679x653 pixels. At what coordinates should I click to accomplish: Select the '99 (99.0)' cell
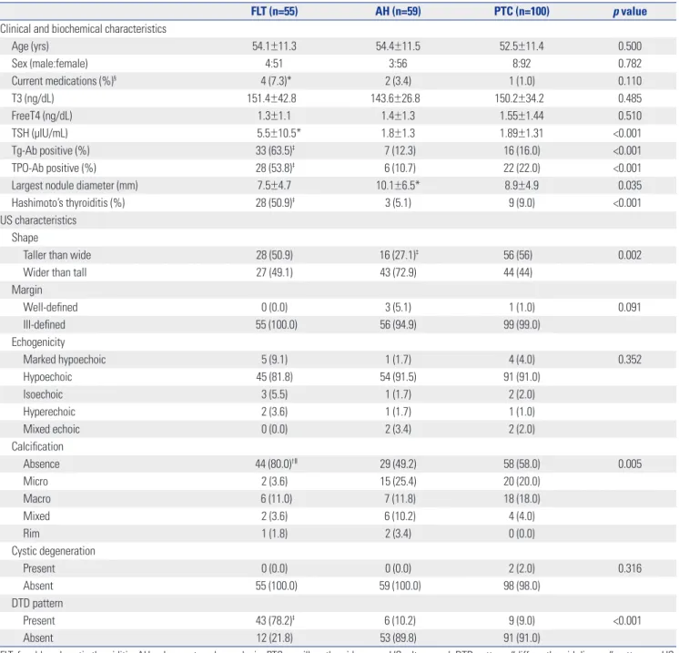click(x=522, y=324)
